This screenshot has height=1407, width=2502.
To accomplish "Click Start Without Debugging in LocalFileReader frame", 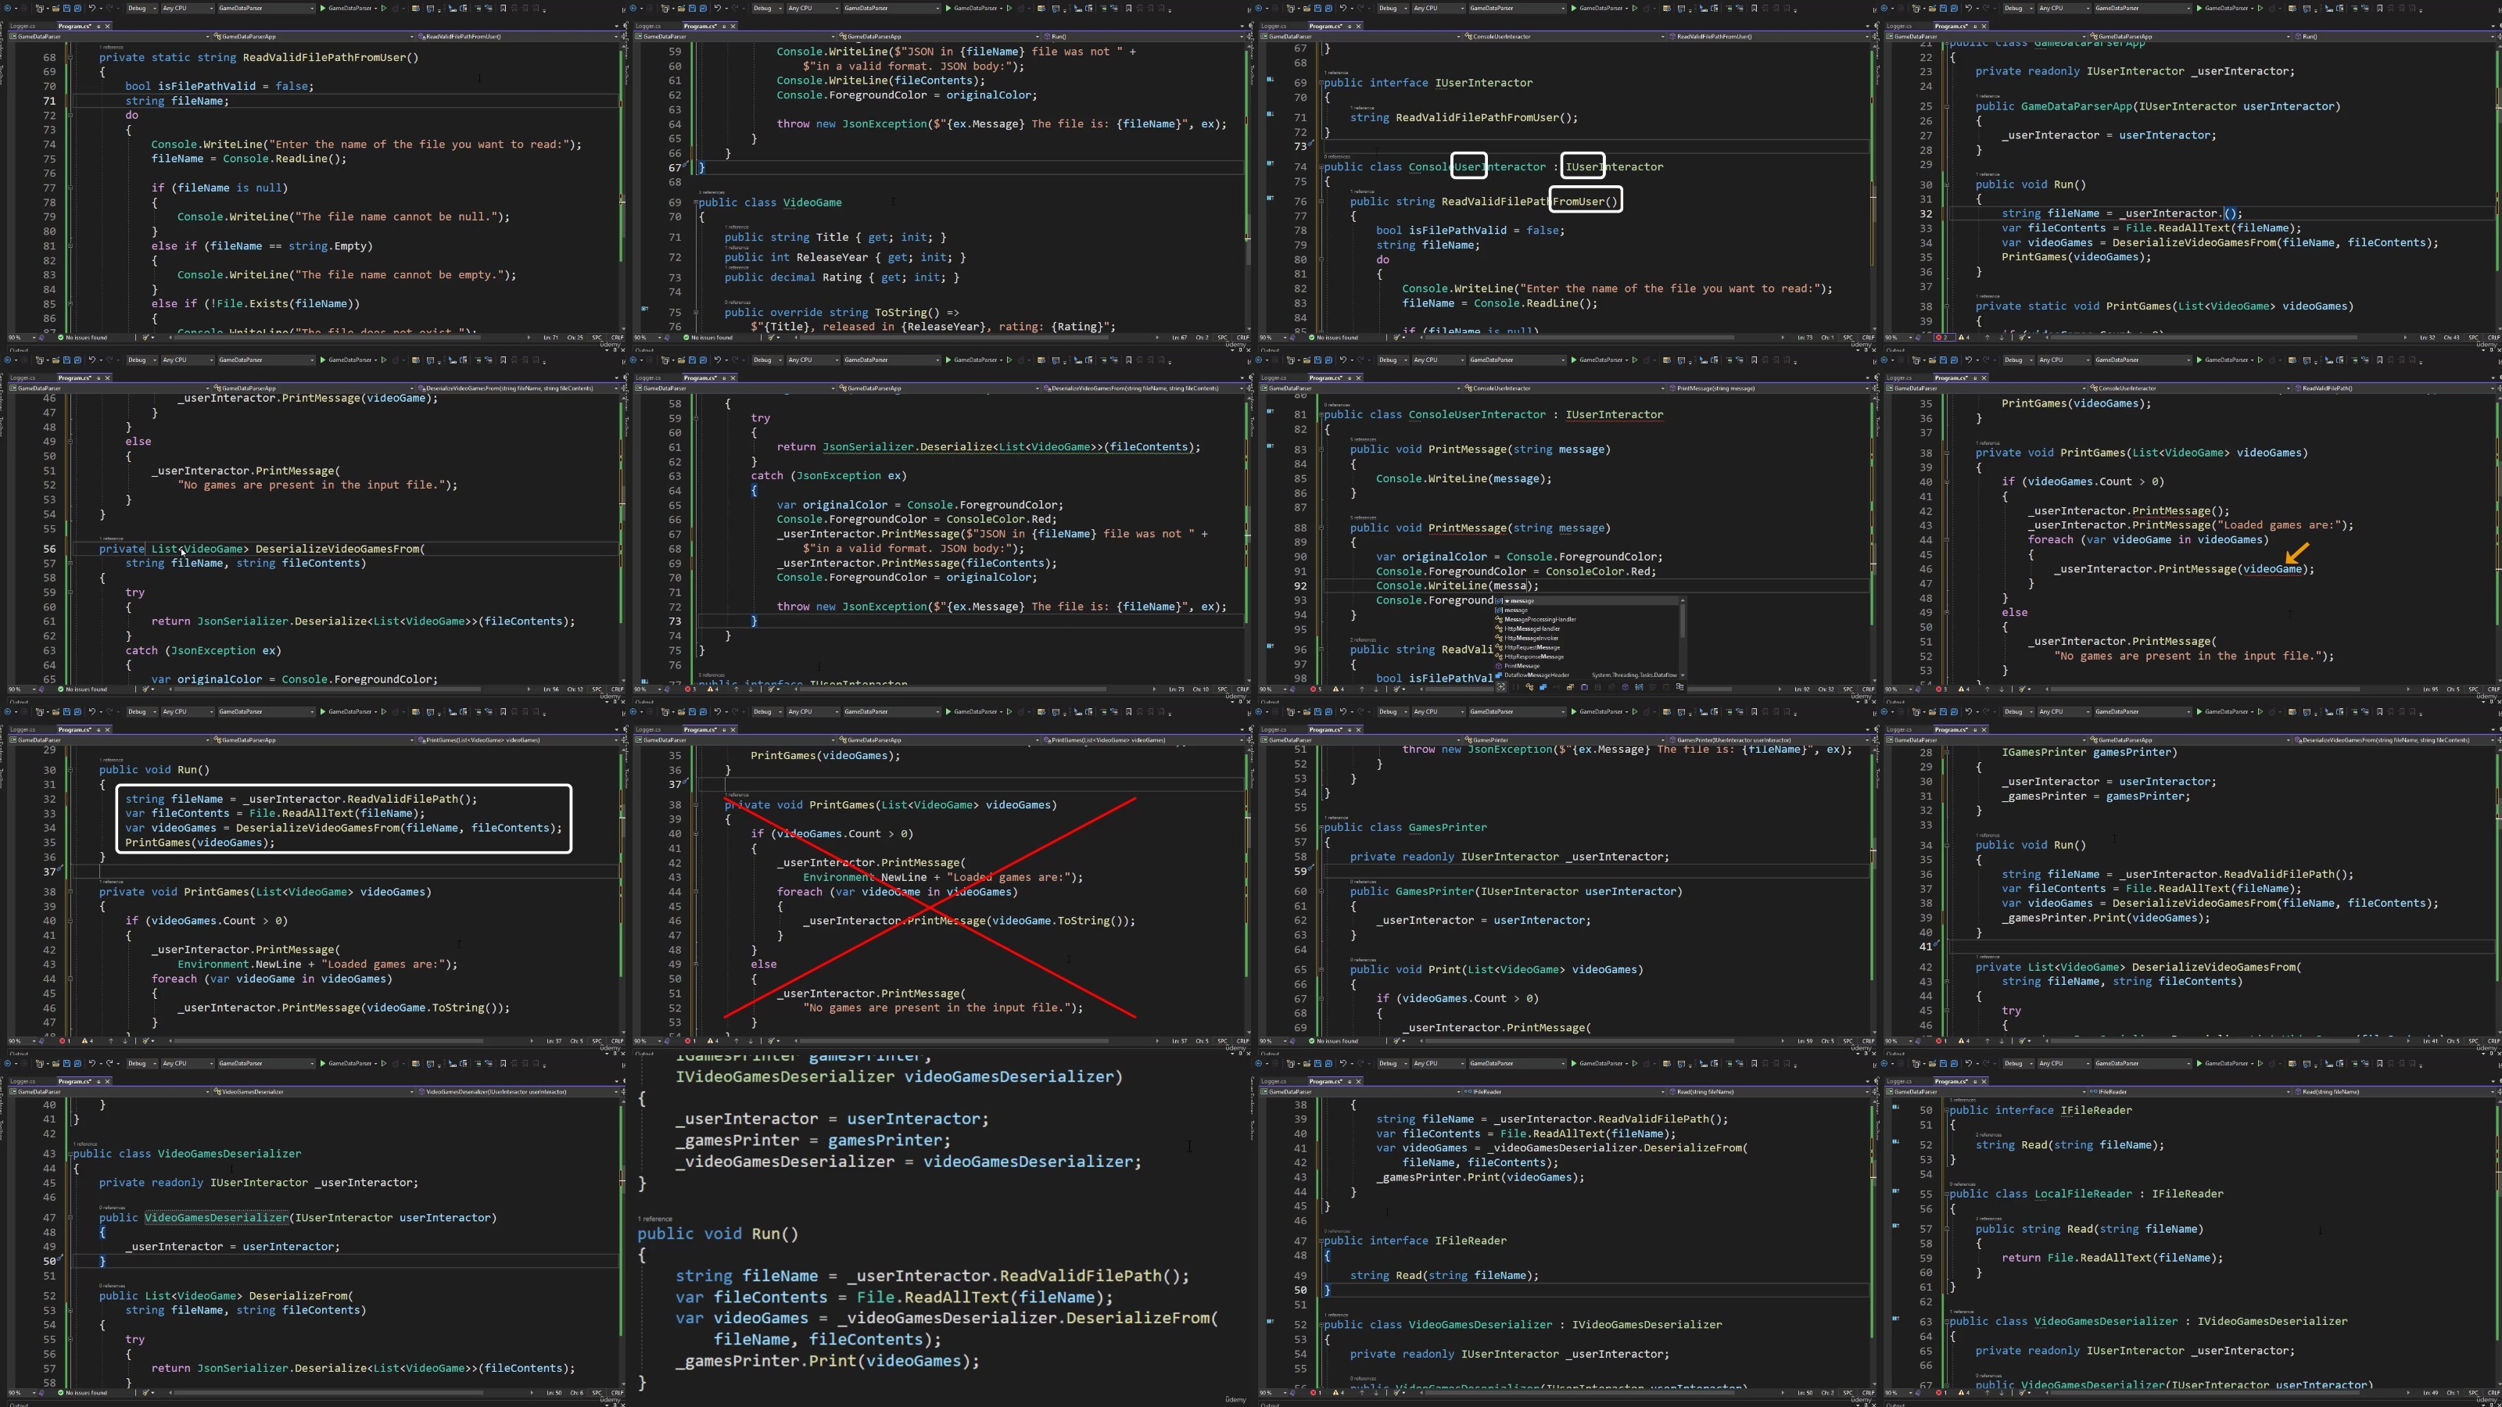I will click(2260, 1063).
